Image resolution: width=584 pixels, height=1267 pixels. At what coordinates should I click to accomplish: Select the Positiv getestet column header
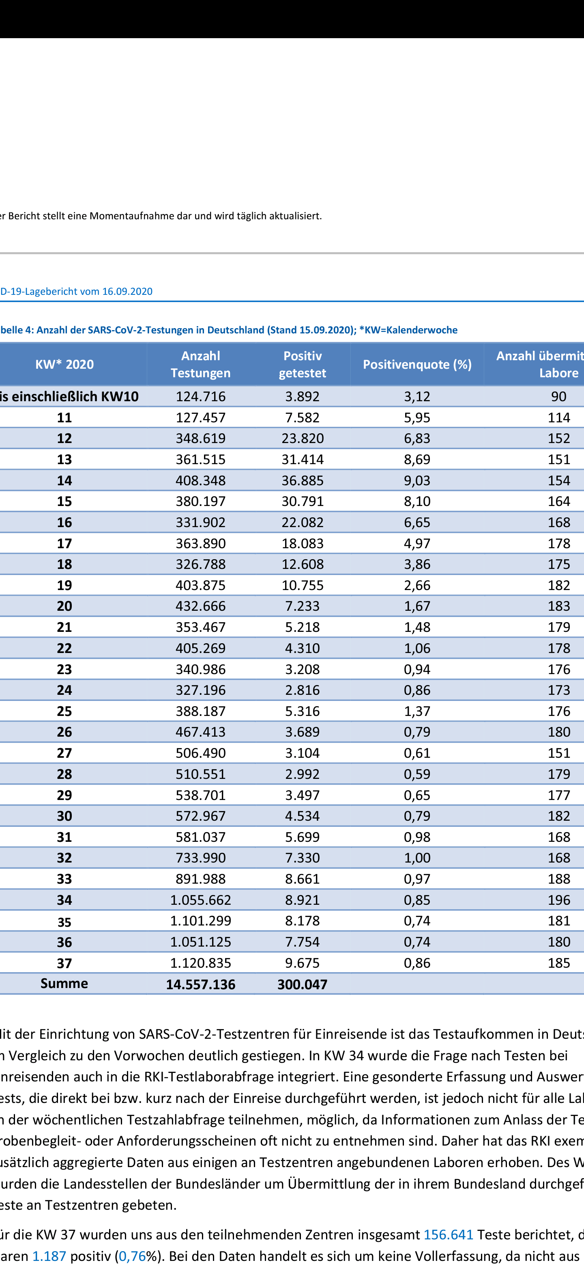[302, 364]
